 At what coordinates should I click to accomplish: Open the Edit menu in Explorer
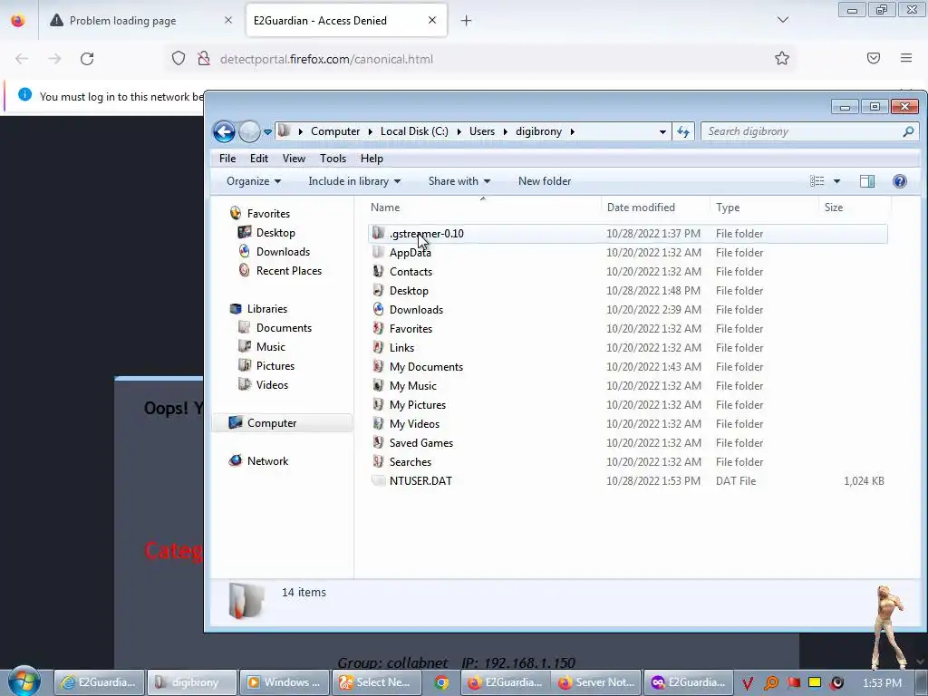pos(258,159)
